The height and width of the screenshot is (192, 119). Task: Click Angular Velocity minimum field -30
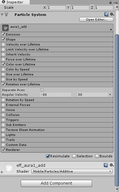[55, 95]
